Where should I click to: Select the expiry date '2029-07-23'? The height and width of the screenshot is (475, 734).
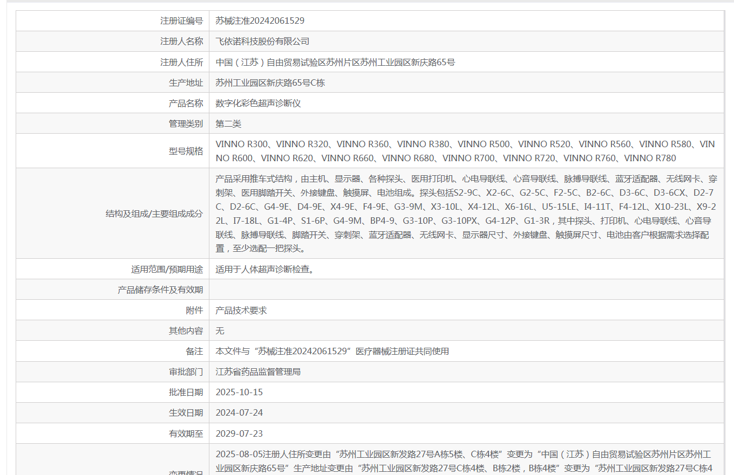click(239, 433)
